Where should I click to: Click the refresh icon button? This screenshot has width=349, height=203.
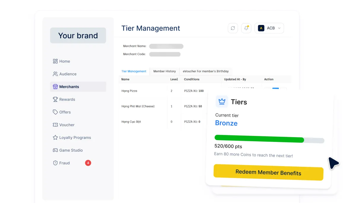click(233, 28)
